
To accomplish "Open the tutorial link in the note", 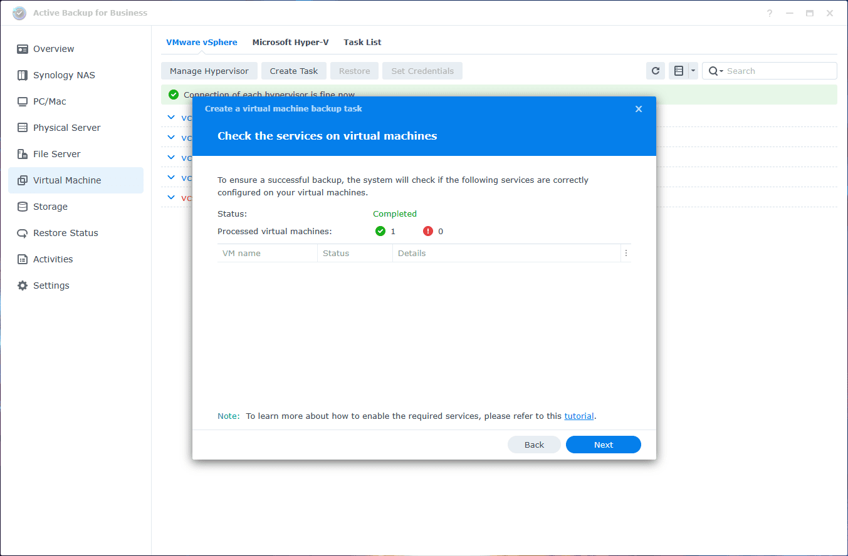I will (x=579, y=416).
